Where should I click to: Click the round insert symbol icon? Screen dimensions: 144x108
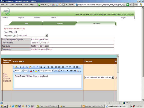(x=59, y=71)
